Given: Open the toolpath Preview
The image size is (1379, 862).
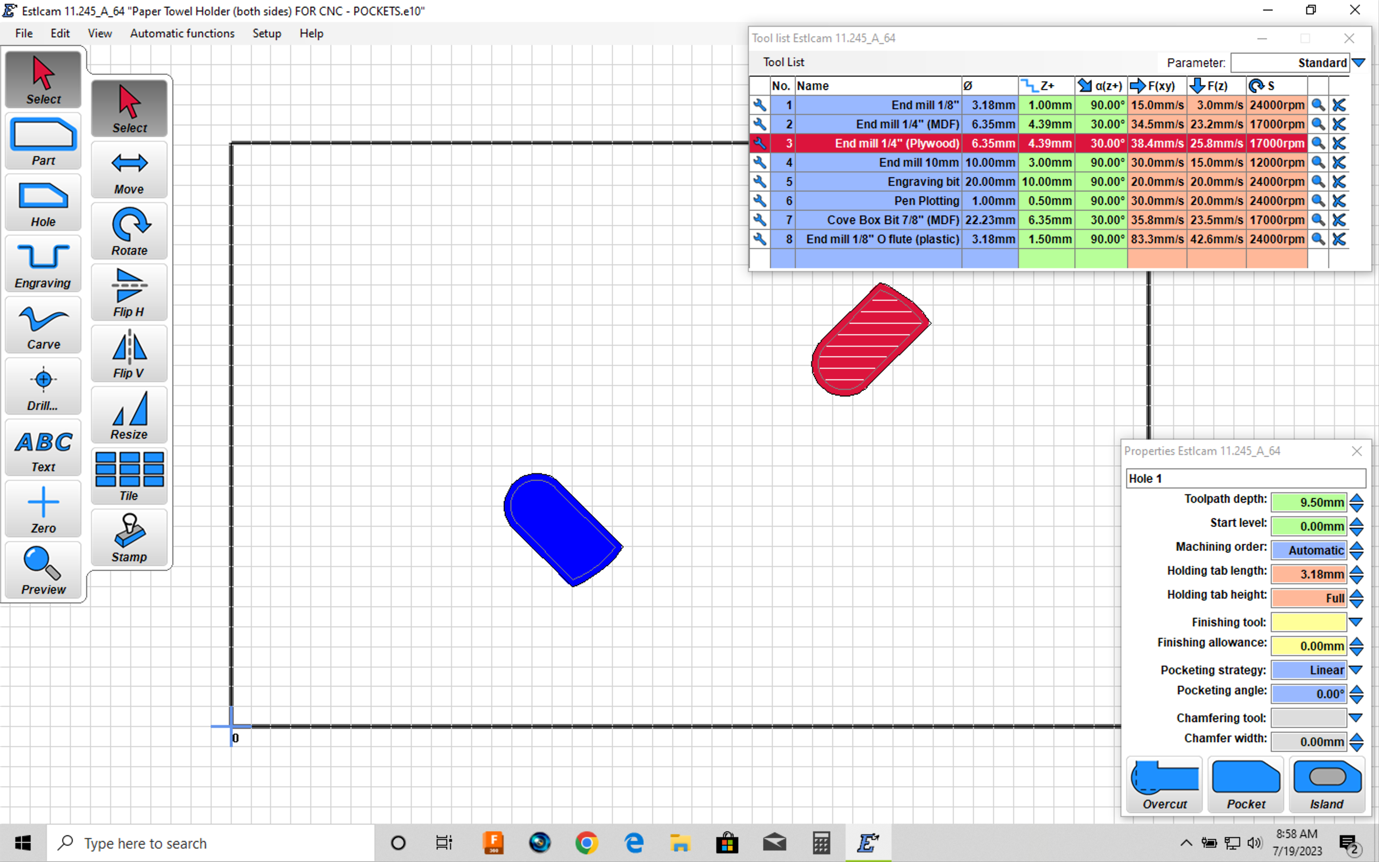Looking at the screenshot, I should tap(43, 571).
